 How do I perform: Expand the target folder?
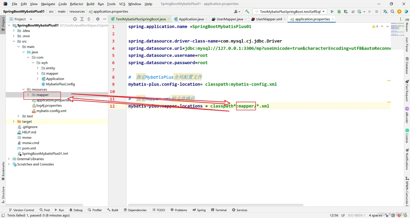pos(14,122)
